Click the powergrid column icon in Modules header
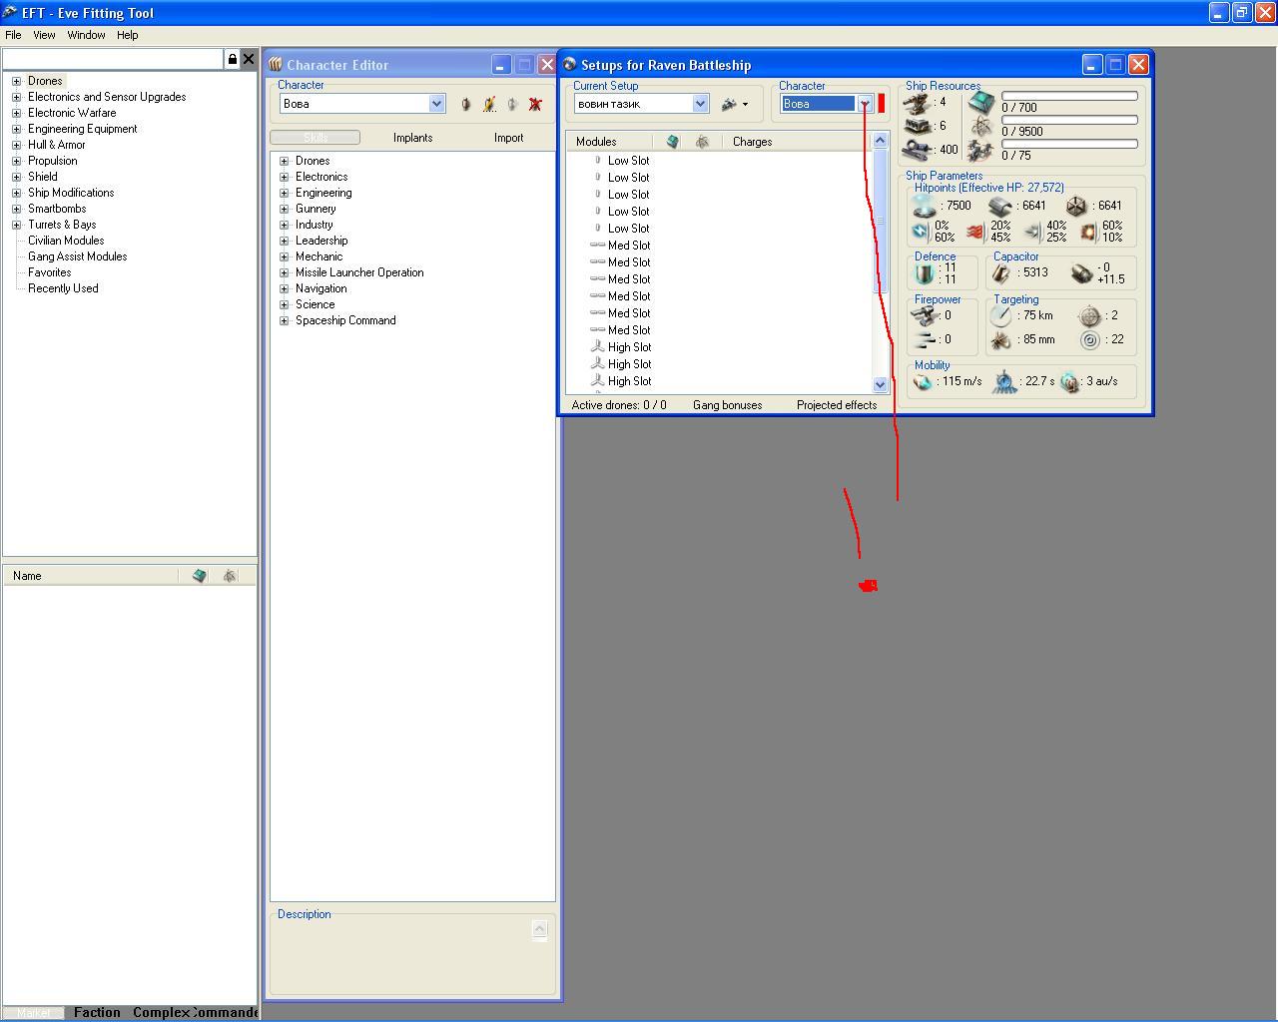This screenshot has height=1022, width=1278. 702,142
